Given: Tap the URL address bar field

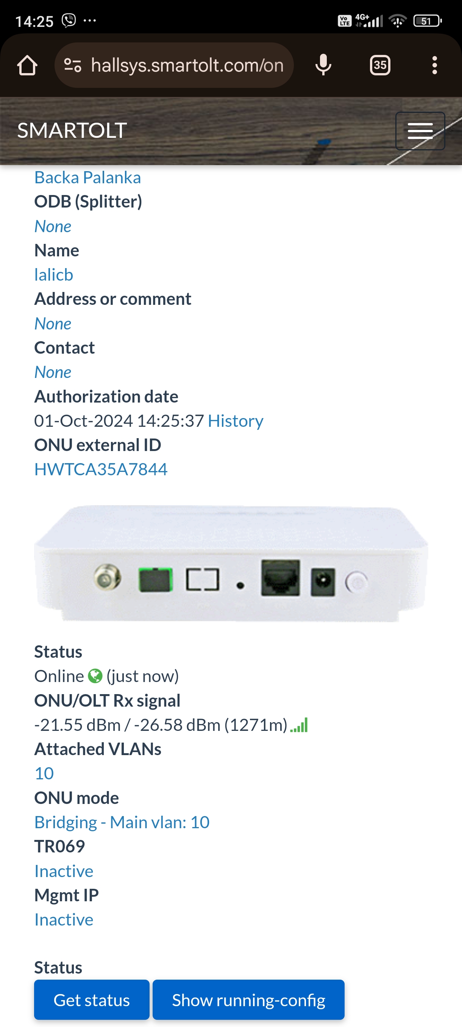Looking at the screenshot, I should (174, 65).
